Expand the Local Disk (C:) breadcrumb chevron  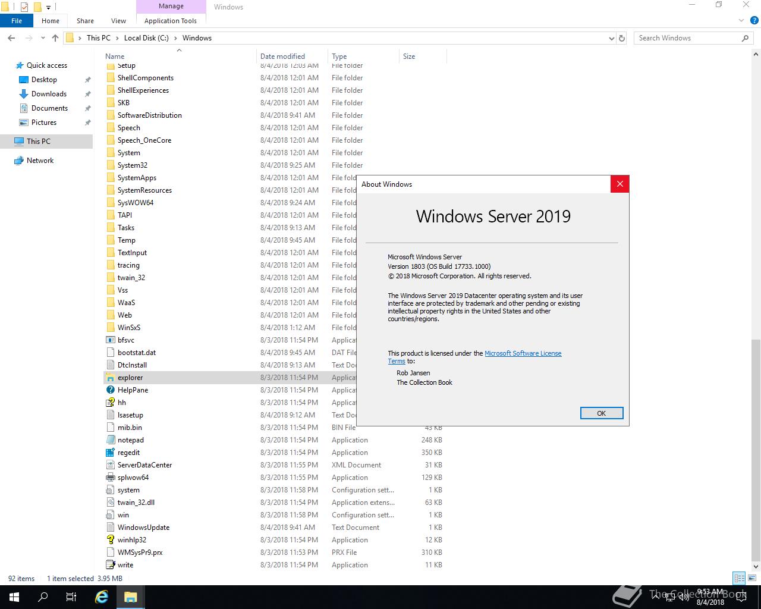(x=175, y=38)
